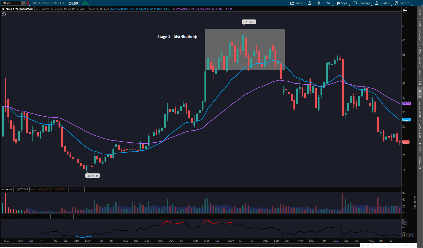Open the Drawings dropdown
Screen dimensions: 423x248
point(361,3)
